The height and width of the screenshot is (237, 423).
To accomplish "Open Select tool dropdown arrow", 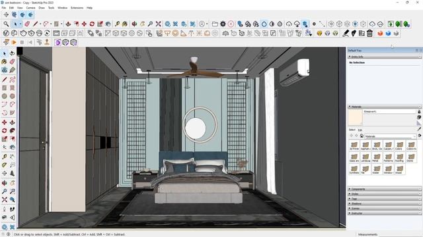I will 20,24.
